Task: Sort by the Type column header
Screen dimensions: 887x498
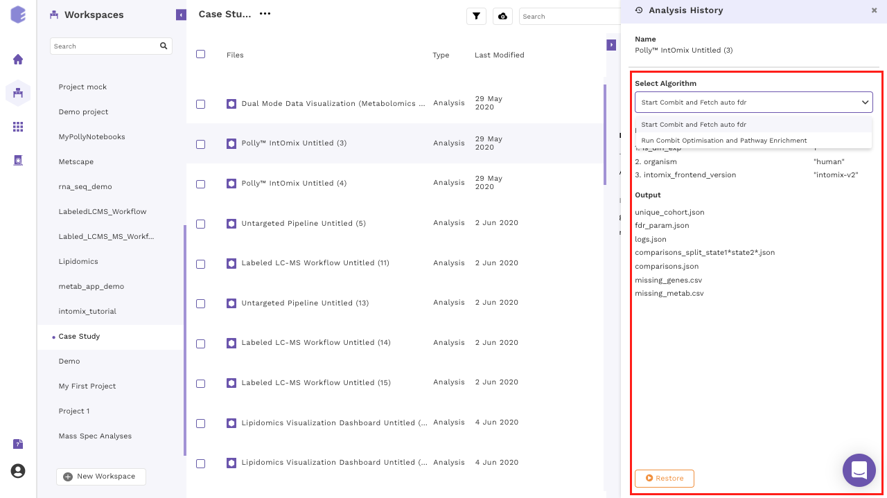Action: pyautogui.click(x=441, y=55)
